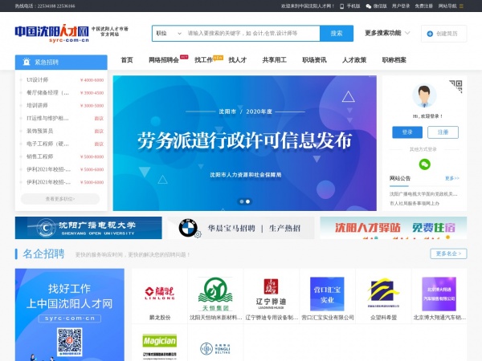Screen dimensions: 482x361
Task: Open the Yongli Belting company logo
Action: click(x=215, y=348)
